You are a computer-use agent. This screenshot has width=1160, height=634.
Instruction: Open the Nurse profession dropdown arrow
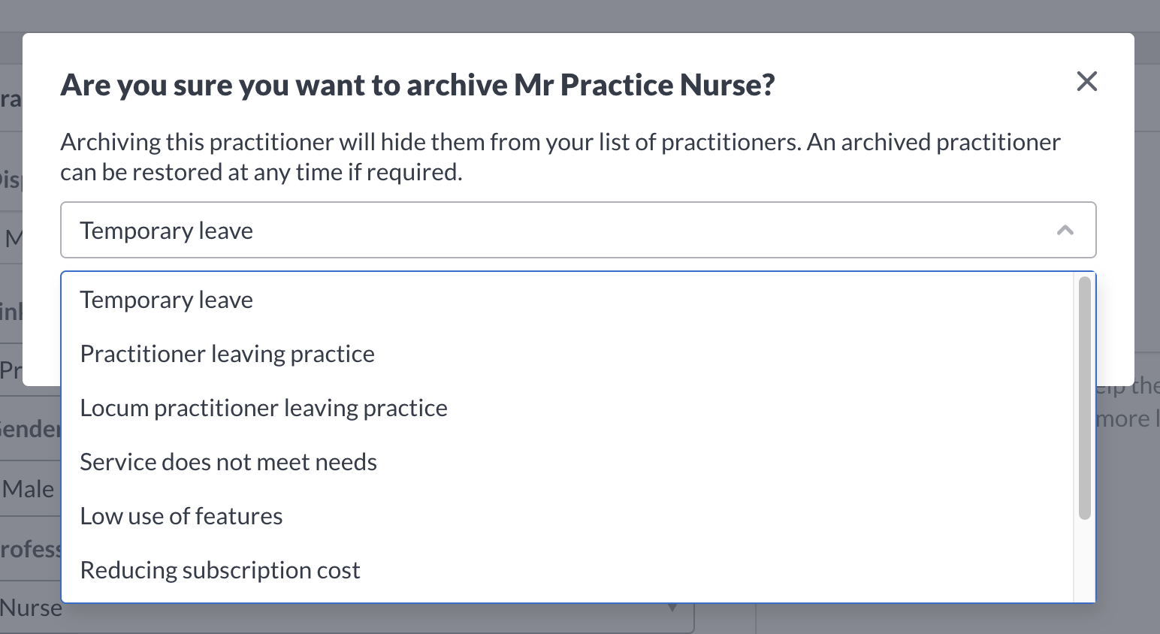[672, 608]
